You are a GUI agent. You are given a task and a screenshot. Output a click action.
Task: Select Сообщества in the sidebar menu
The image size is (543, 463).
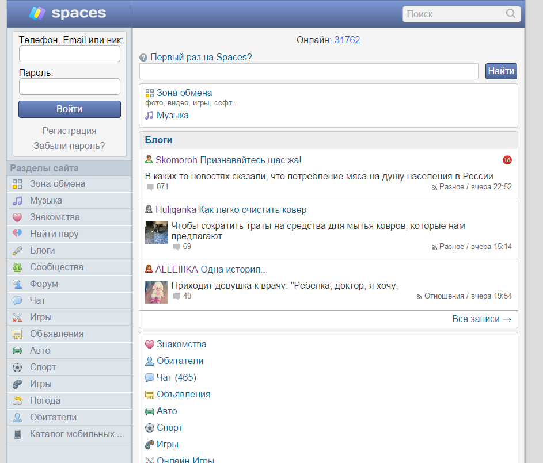[x=69, y=267]
